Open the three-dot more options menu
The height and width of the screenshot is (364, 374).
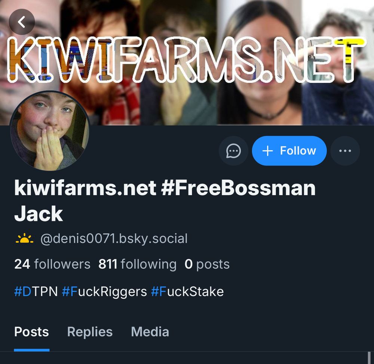345,151
